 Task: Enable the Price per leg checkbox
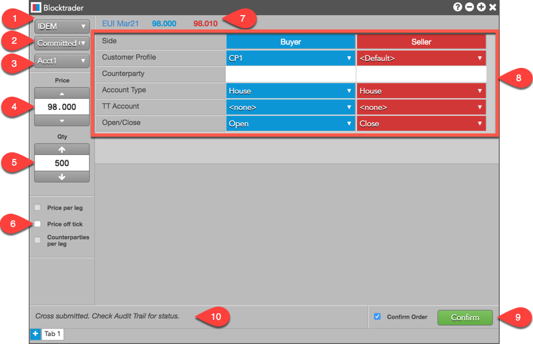[x=37, y=208]
